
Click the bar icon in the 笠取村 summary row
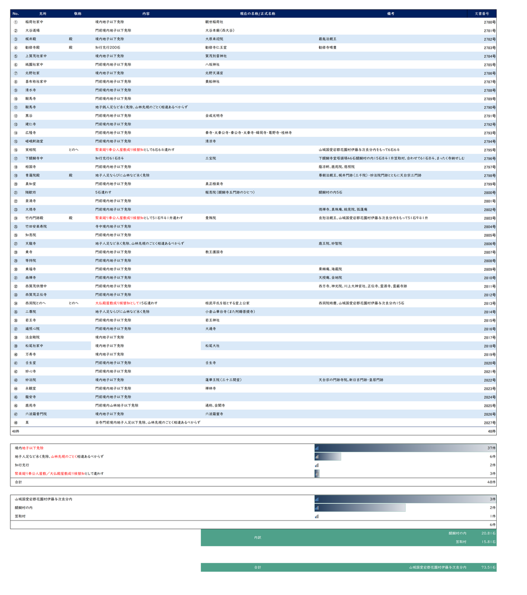pos(317,516)
